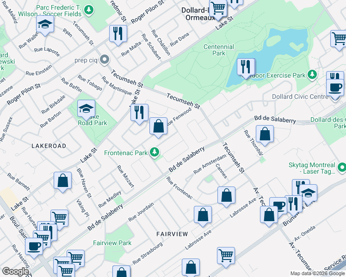
Task: Select the Rue Strasbourg street label
Action: click(148, 253)
